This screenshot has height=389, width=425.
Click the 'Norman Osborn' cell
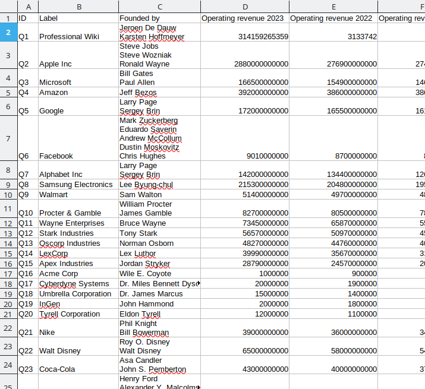[160, 243]
